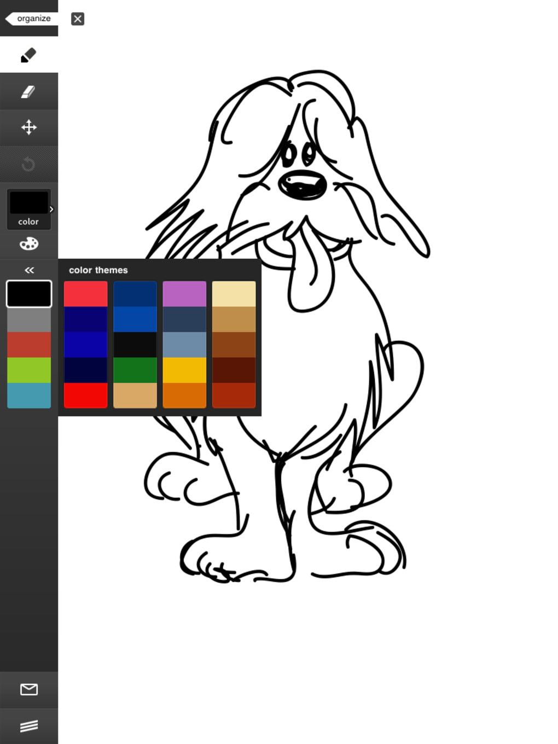Screen dimensions: 558x744
Task: Click the color themes heading
Action: click(98, 270)
